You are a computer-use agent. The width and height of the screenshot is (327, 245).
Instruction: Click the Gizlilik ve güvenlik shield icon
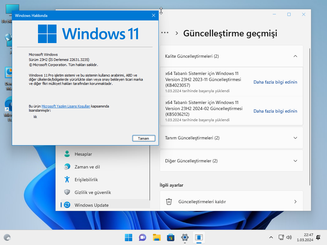point(67,192)
